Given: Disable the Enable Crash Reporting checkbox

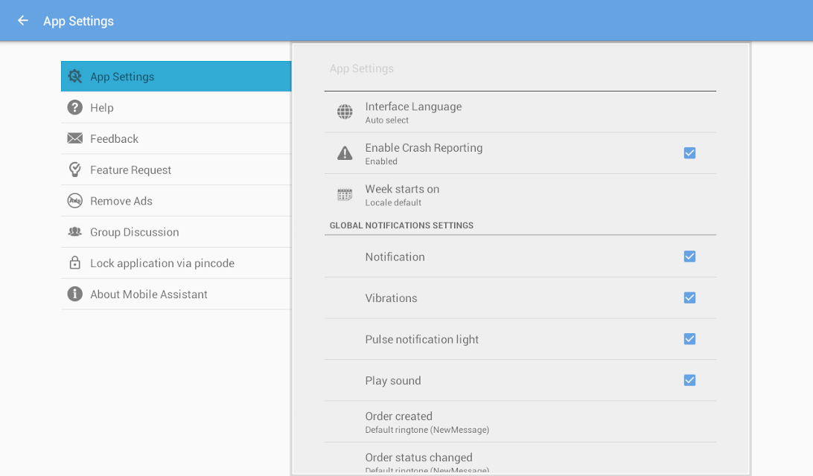Looking at the screenshot, I should pyautogui.click(x=689, y=152).
